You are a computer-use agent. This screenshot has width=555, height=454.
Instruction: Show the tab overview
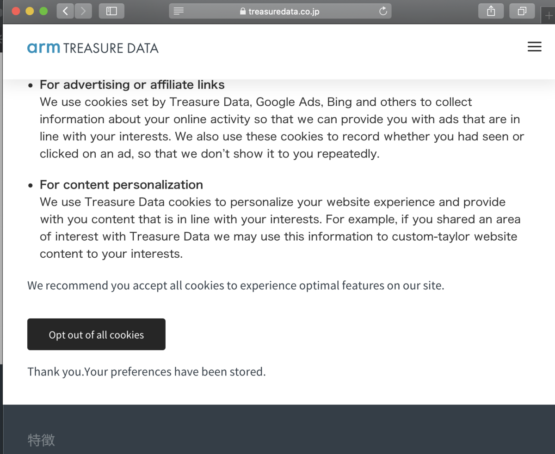pos(522,11)
